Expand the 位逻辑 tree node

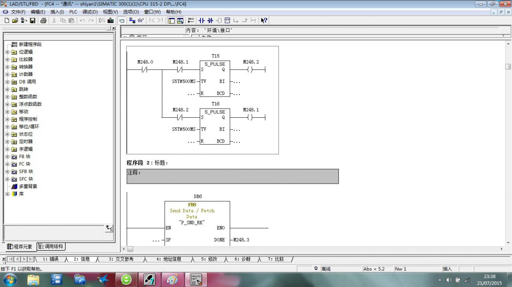[x=7, y=52]
